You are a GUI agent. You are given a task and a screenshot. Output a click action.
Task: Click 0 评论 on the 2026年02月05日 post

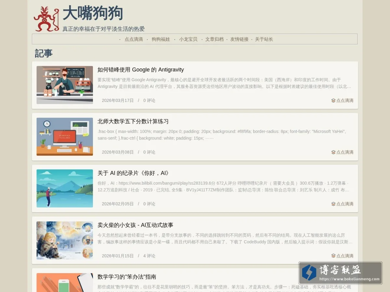149,204
